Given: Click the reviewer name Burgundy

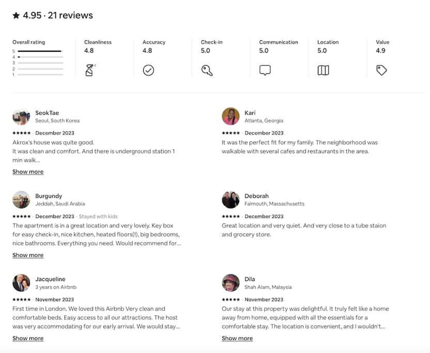Looking at the screenshot, I should [49, 196].
